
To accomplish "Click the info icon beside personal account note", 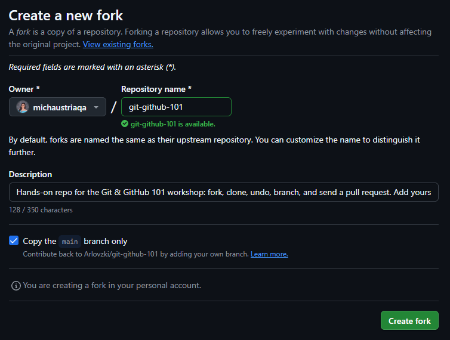I will coord(16,286).
